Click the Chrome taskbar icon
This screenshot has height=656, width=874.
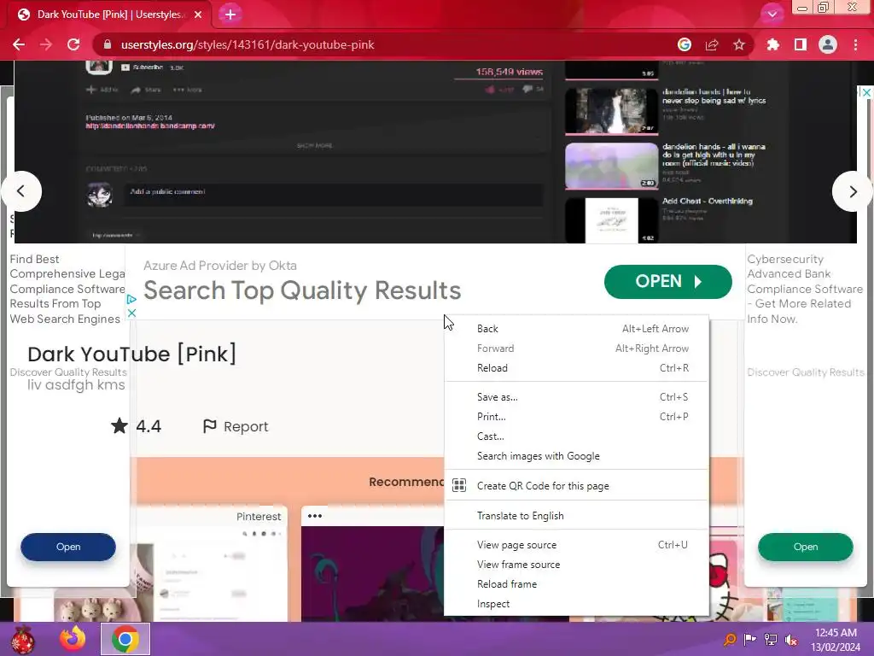point(125,639)
